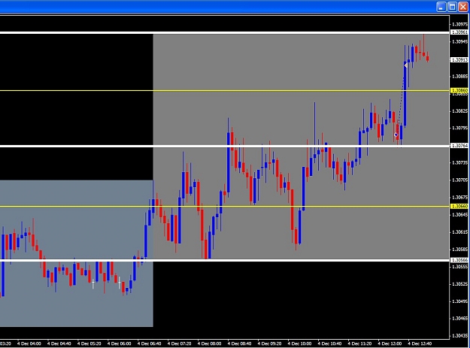Click the 1.30885 price scale label
This screenshot has width=470, height=348.
coord(459,77)
